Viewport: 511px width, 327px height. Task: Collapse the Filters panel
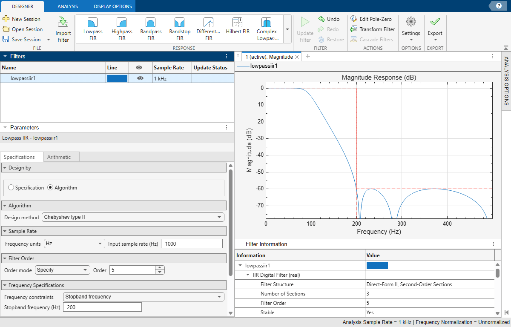[x=5, y=56]
